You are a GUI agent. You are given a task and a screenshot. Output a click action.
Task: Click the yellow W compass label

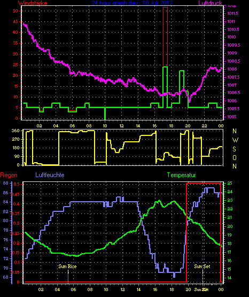point(235,140)
